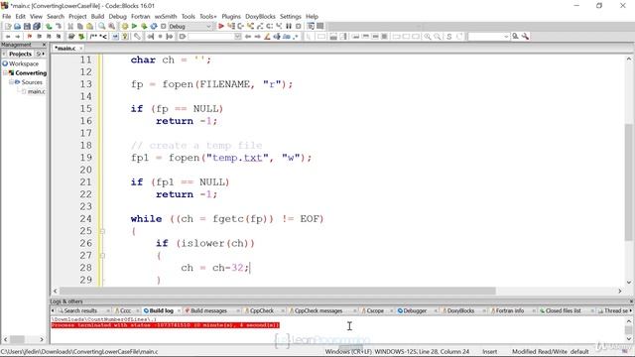The image size is (635, 357).
Task: Open the Plugins menu
Action: (x=231, y=16)
